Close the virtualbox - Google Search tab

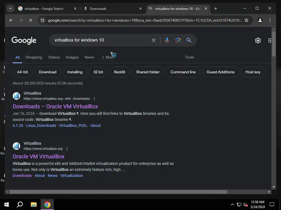click(x=75, y=8)
